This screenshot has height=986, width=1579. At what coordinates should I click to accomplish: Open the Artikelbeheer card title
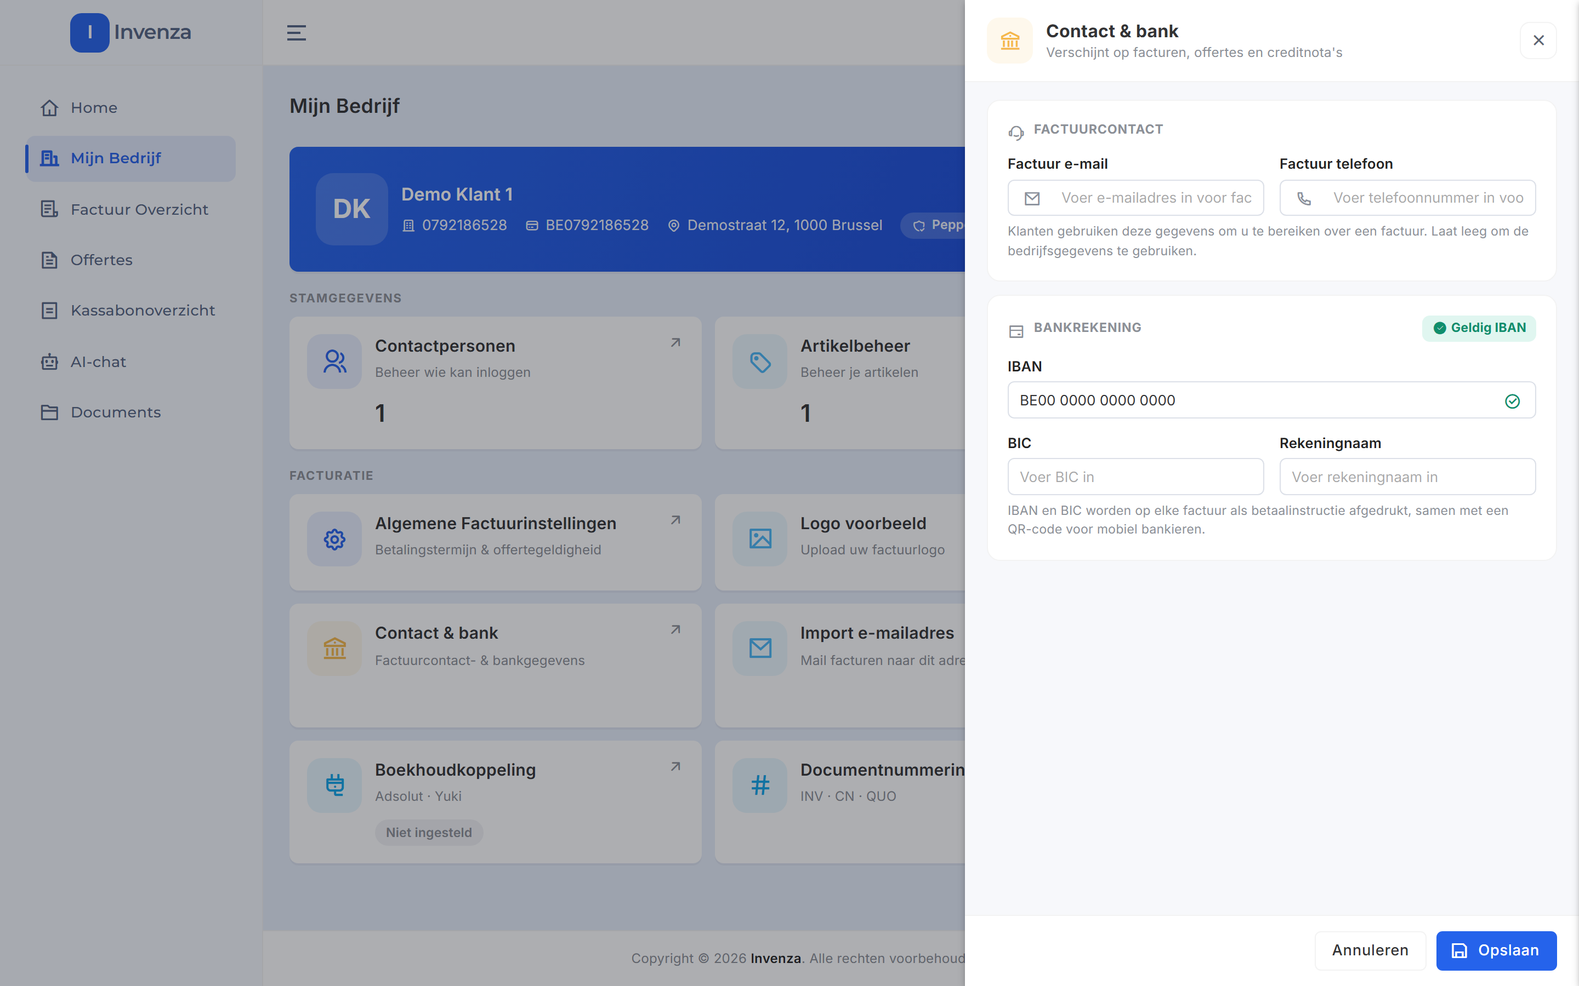855,346
